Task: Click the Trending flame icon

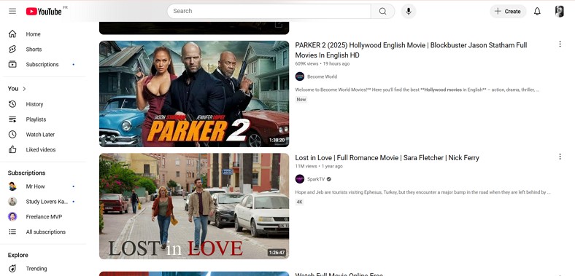Action: pyautogui.click(x=12, y=269)
